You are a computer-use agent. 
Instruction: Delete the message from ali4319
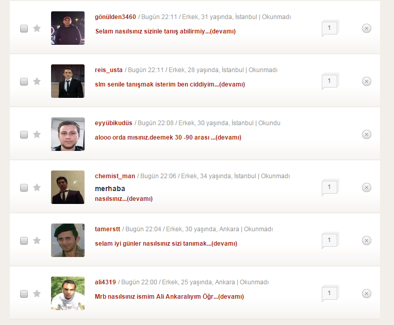pyautogui.click(x=367, y=294)
